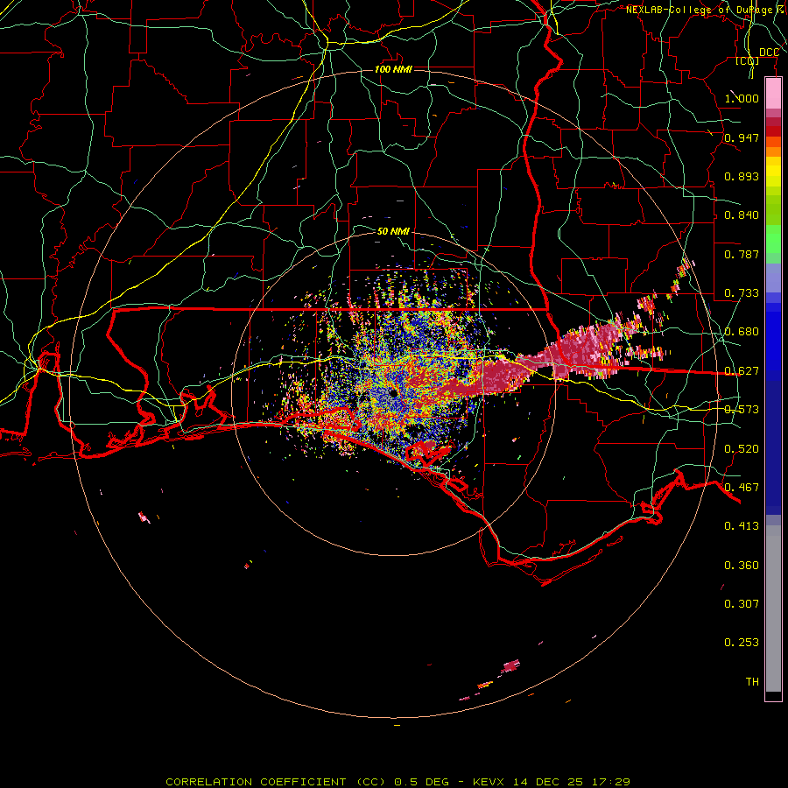The width and height of the screenshot is (788, 788).
Task: Click the 50 NMI range ring label
Action: [x=393, y=231]
